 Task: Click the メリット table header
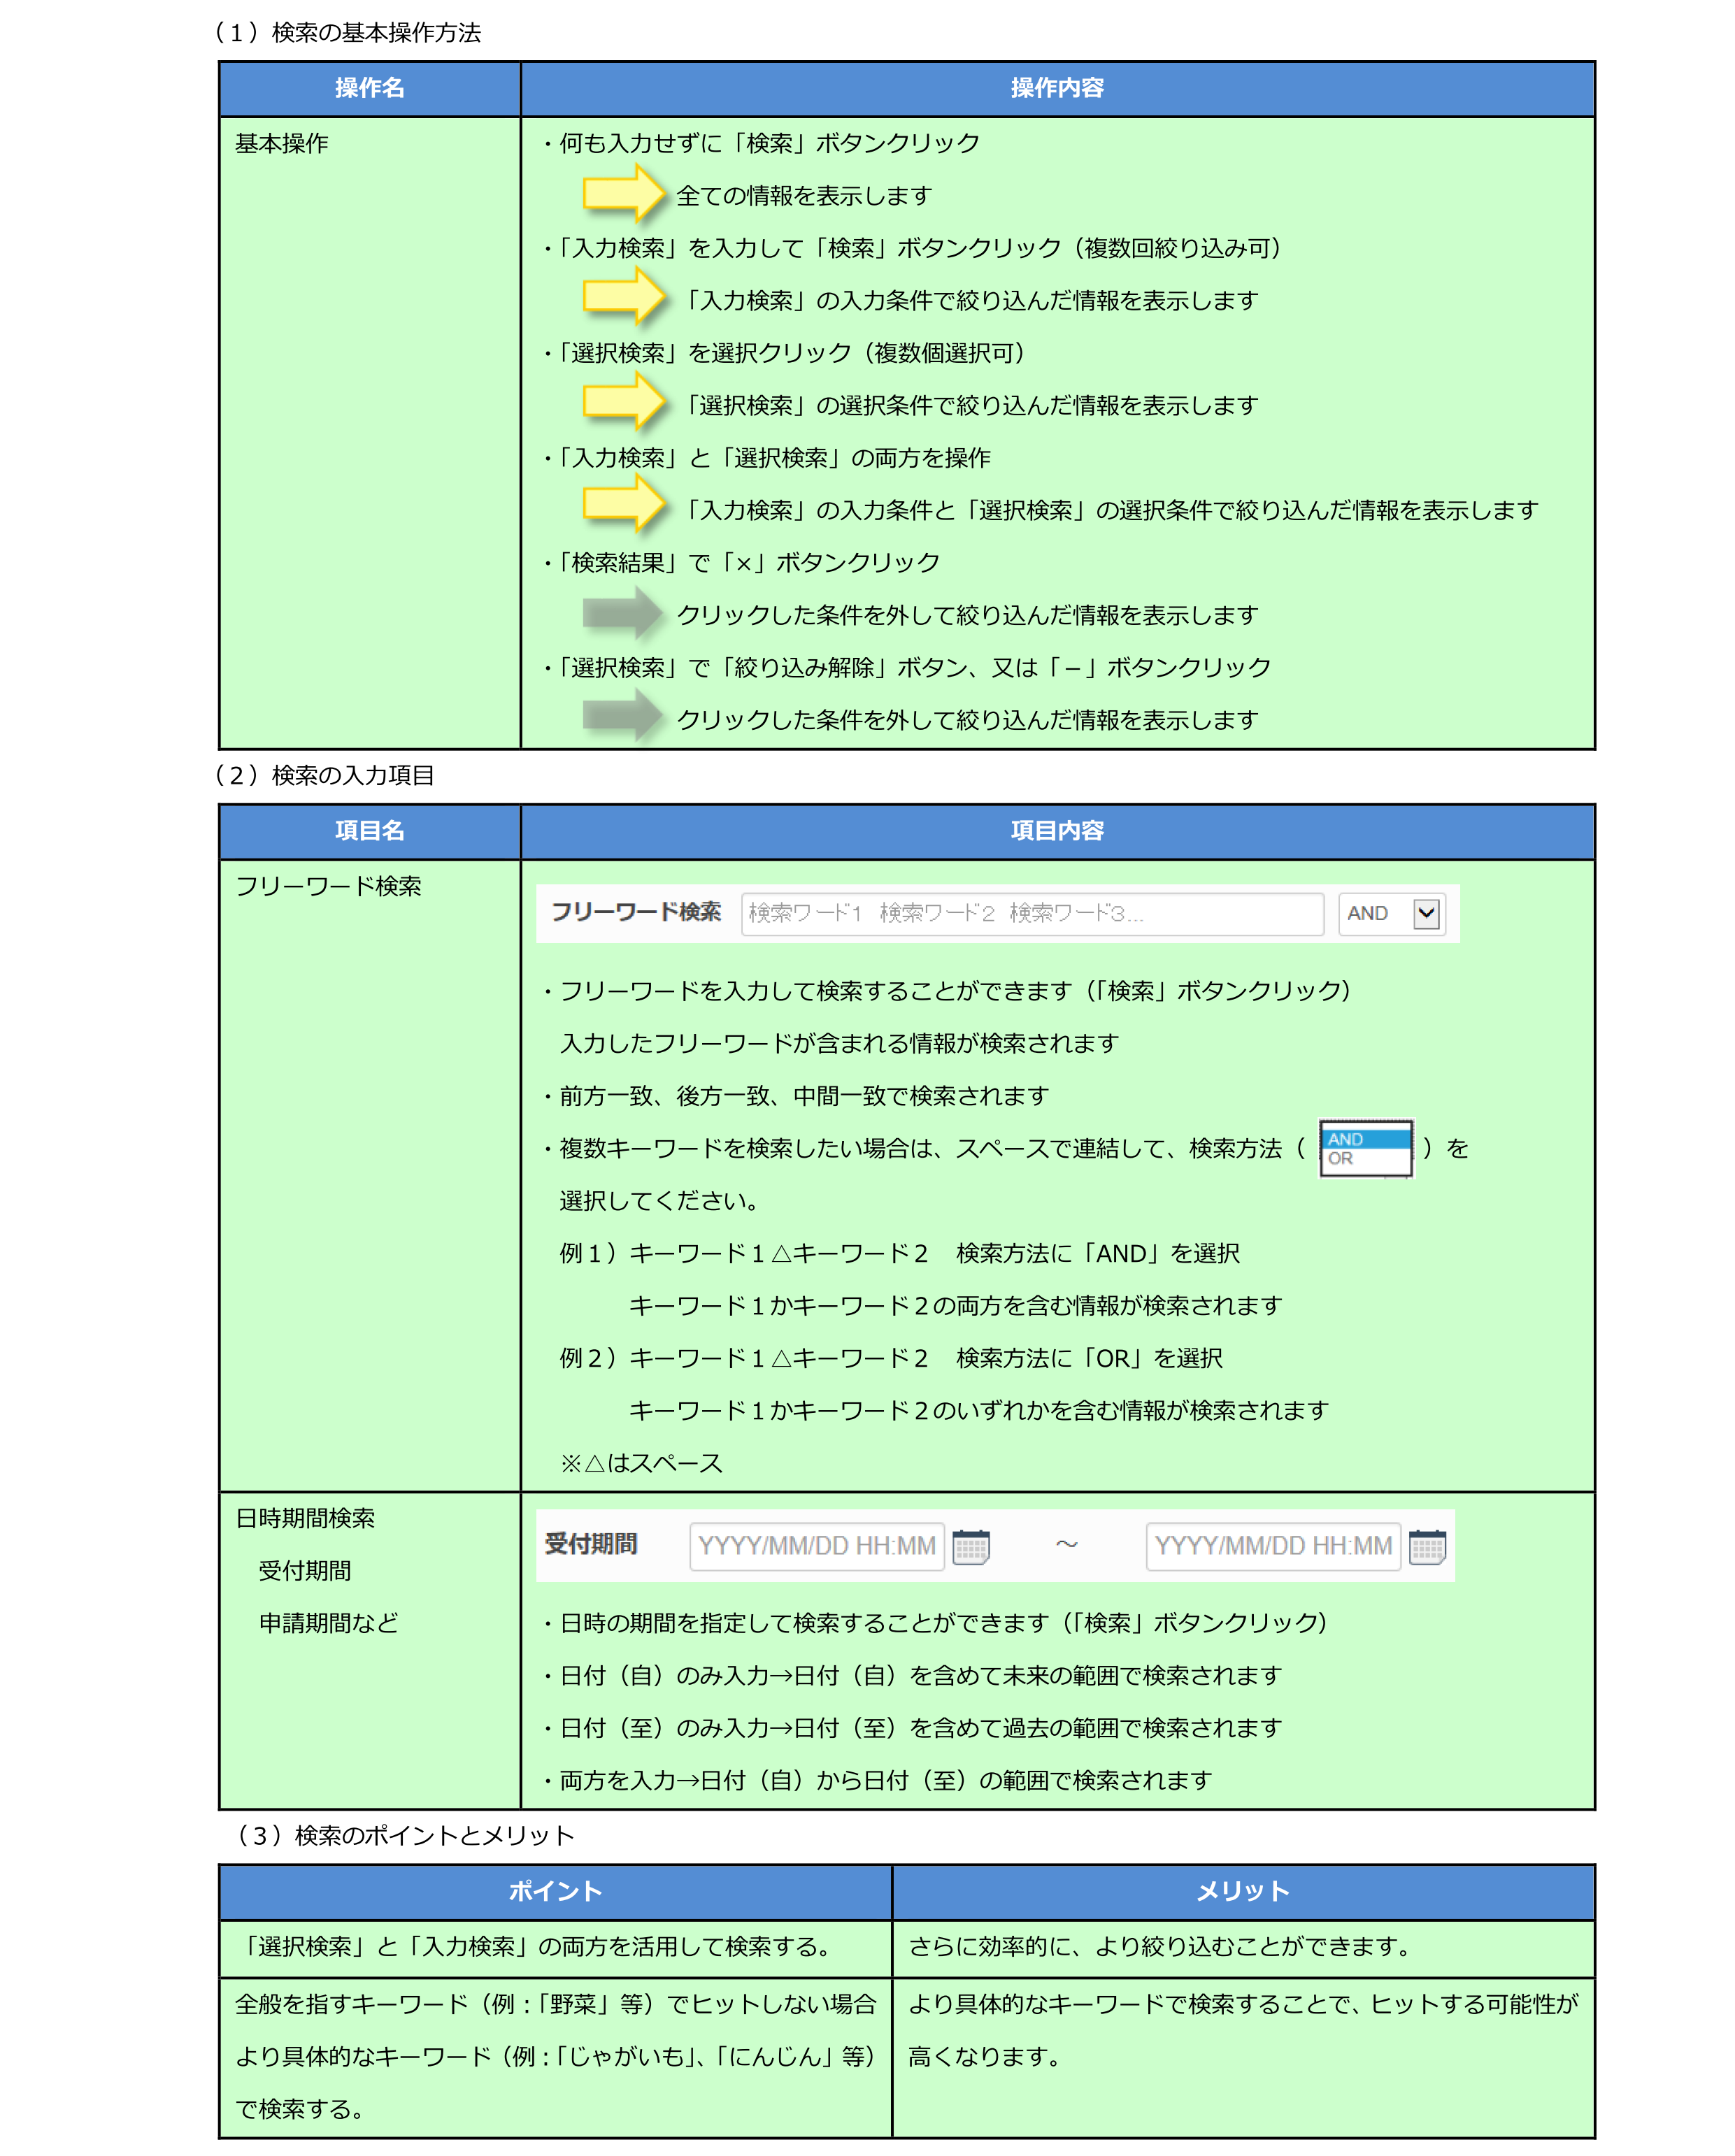1243,1892
